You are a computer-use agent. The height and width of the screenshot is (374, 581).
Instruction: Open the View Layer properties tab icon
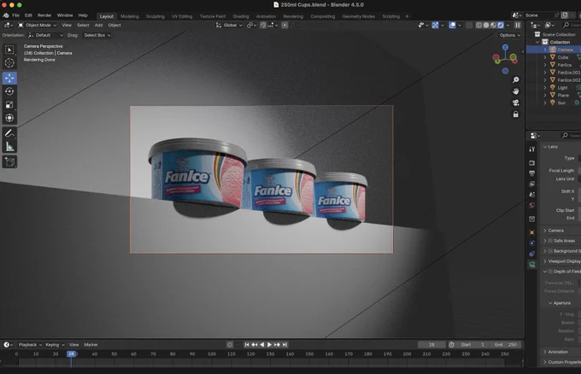[x=532, y=184]
